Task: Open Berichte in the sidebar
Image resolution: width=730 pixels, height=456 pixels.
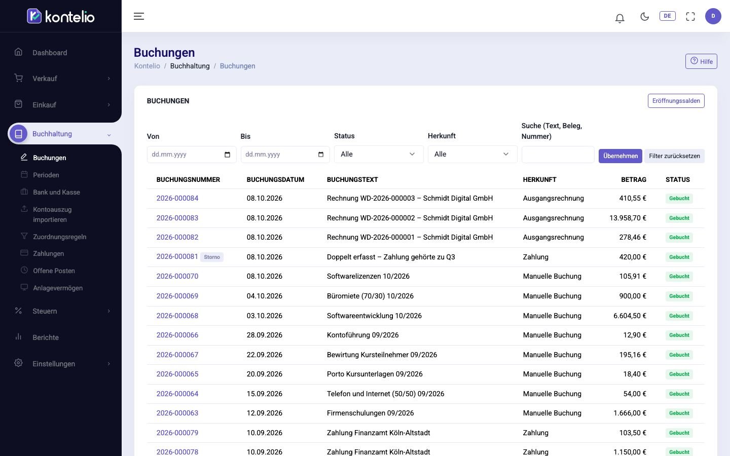Action: (46, 337)
